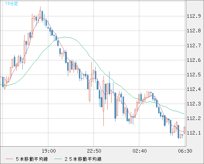Click the 25本移動平均線 legend label
The height and width of the screenshot is (164, 204).
[83, 159]
